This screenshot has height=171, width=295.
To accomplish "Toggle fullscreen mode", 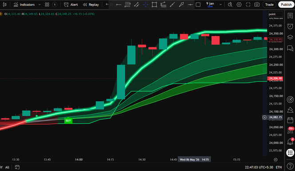I will click(x=248, y=5).
